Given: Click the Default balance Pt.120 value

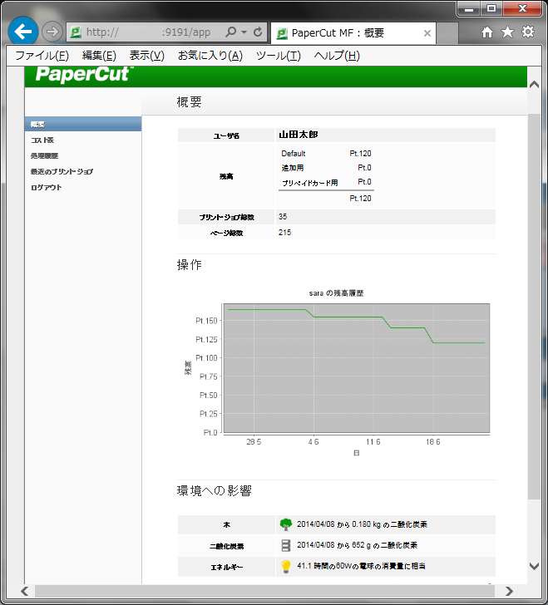Looking at the screenshot, I should tap(360, 154).
